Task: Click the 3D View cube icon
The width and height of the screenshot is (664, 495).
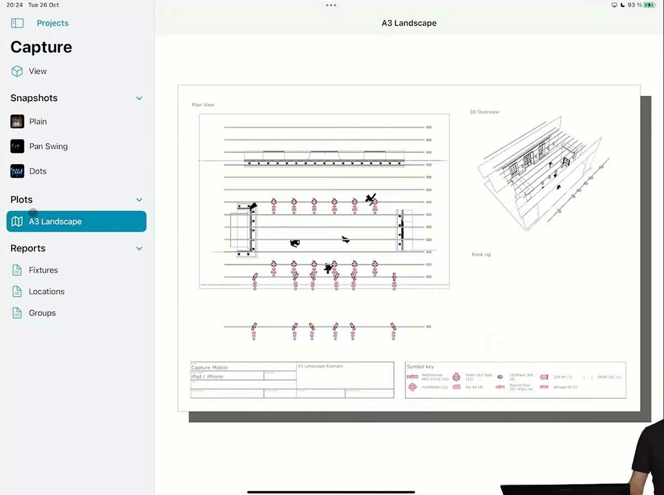Action: coord(17,71)
